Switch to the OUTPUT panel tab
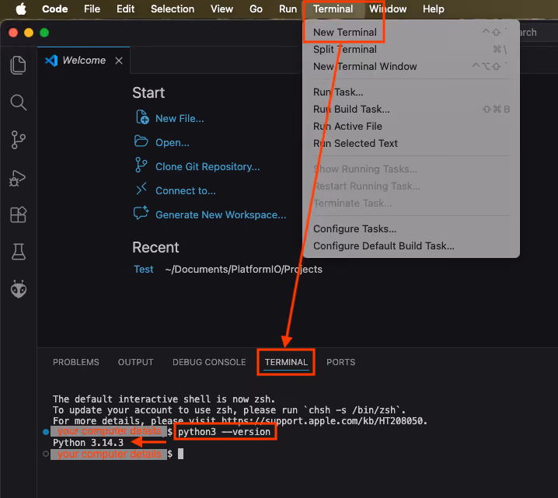 135,362
